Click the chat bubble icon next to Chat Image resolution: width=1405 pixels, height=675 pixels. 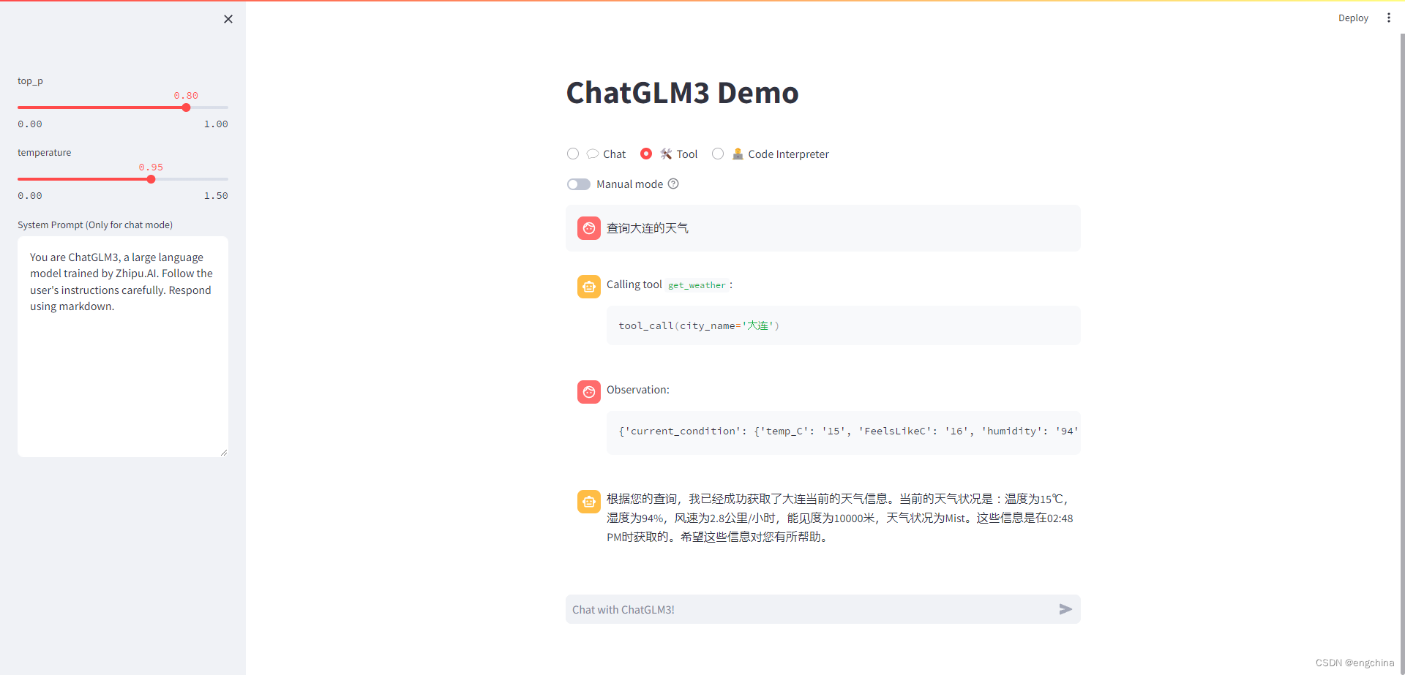click(593, 154)
